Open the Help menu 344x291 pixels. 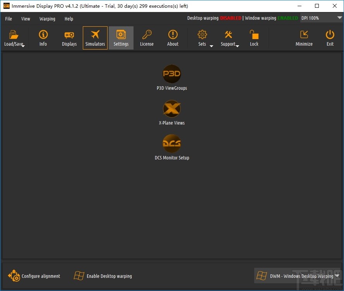click(69, 19)
